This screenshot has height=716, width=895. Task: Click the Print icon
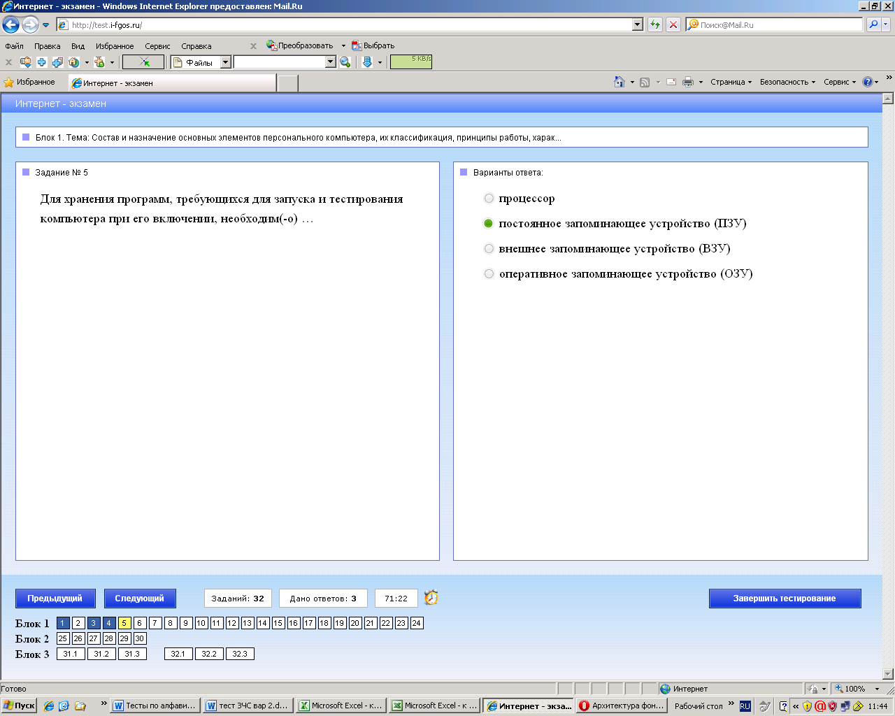[x=688, y=82]
